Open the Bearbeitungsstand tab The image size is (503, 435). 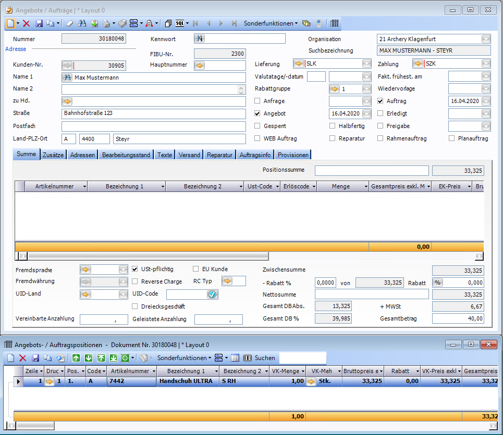click(x=126, y=155)
